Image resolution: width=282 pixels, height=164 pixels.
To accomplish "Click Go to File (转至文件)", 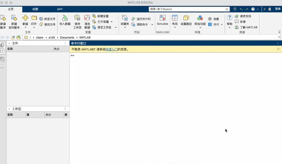I will (47, 19).
